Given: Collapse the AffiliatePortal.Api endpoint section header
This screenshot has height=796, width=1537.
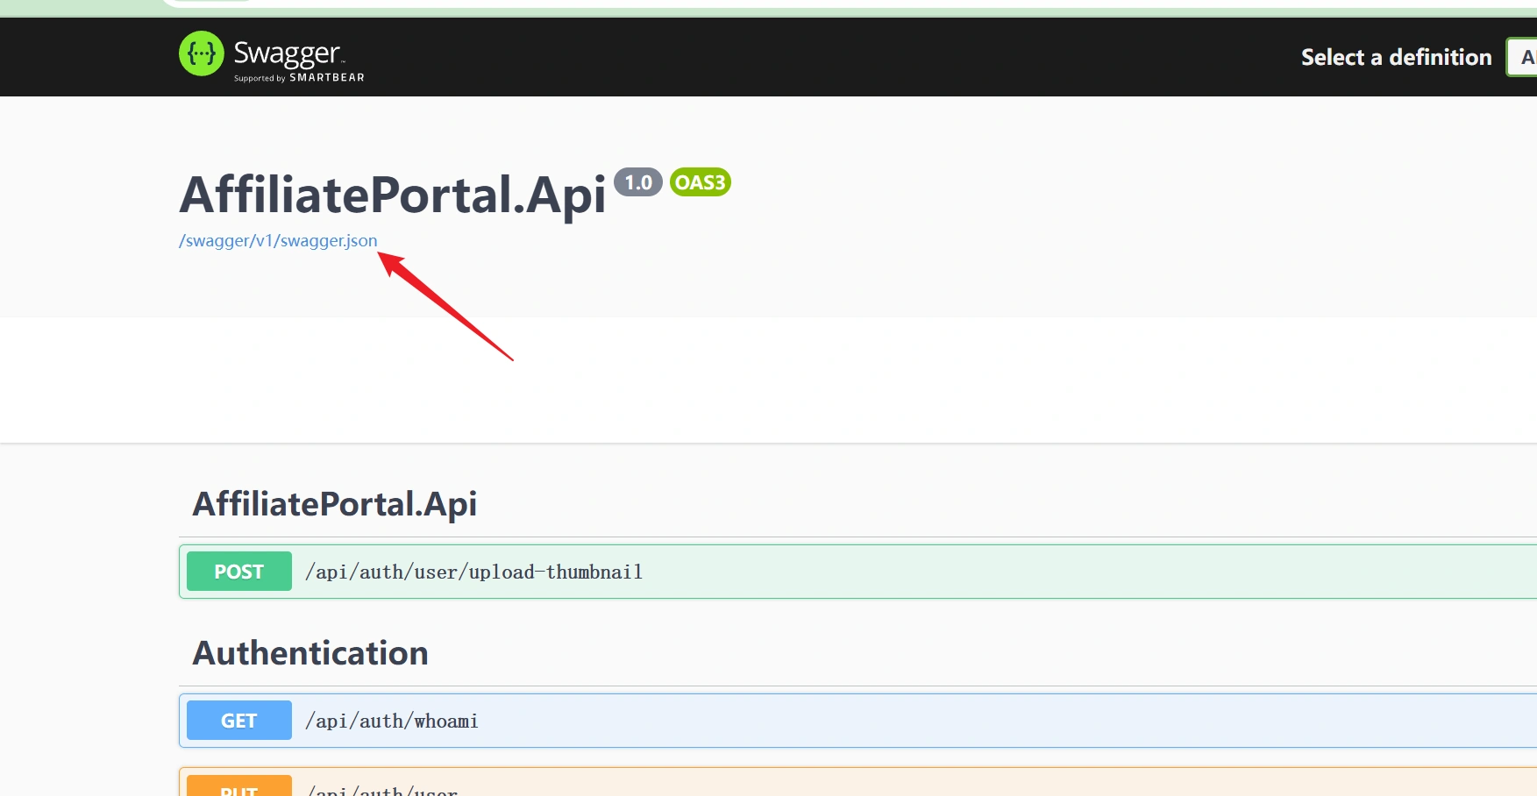Looking at the screenshot, I should click(334, 504).
